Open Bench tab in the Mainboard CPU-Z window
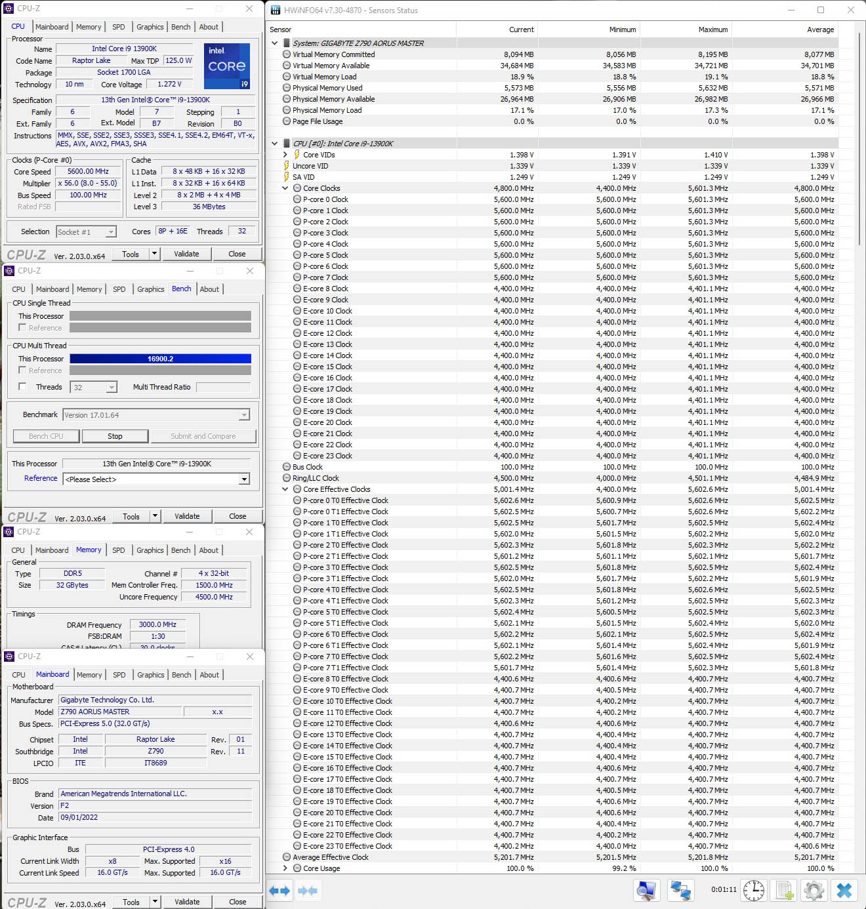The image size is (866, 909). pos(182,675)
